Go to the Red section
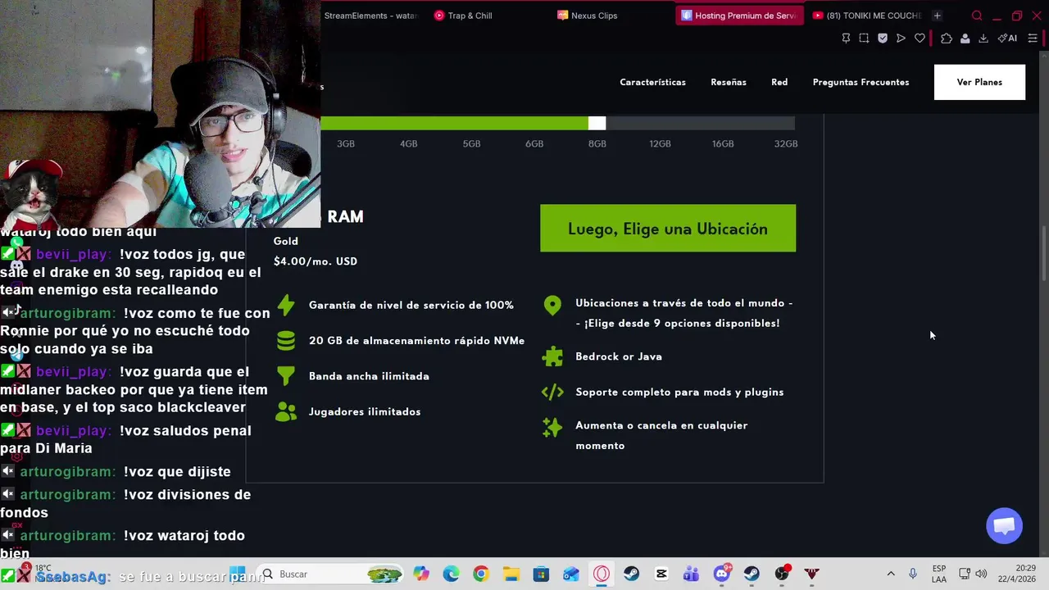 (x=779, y=82)
